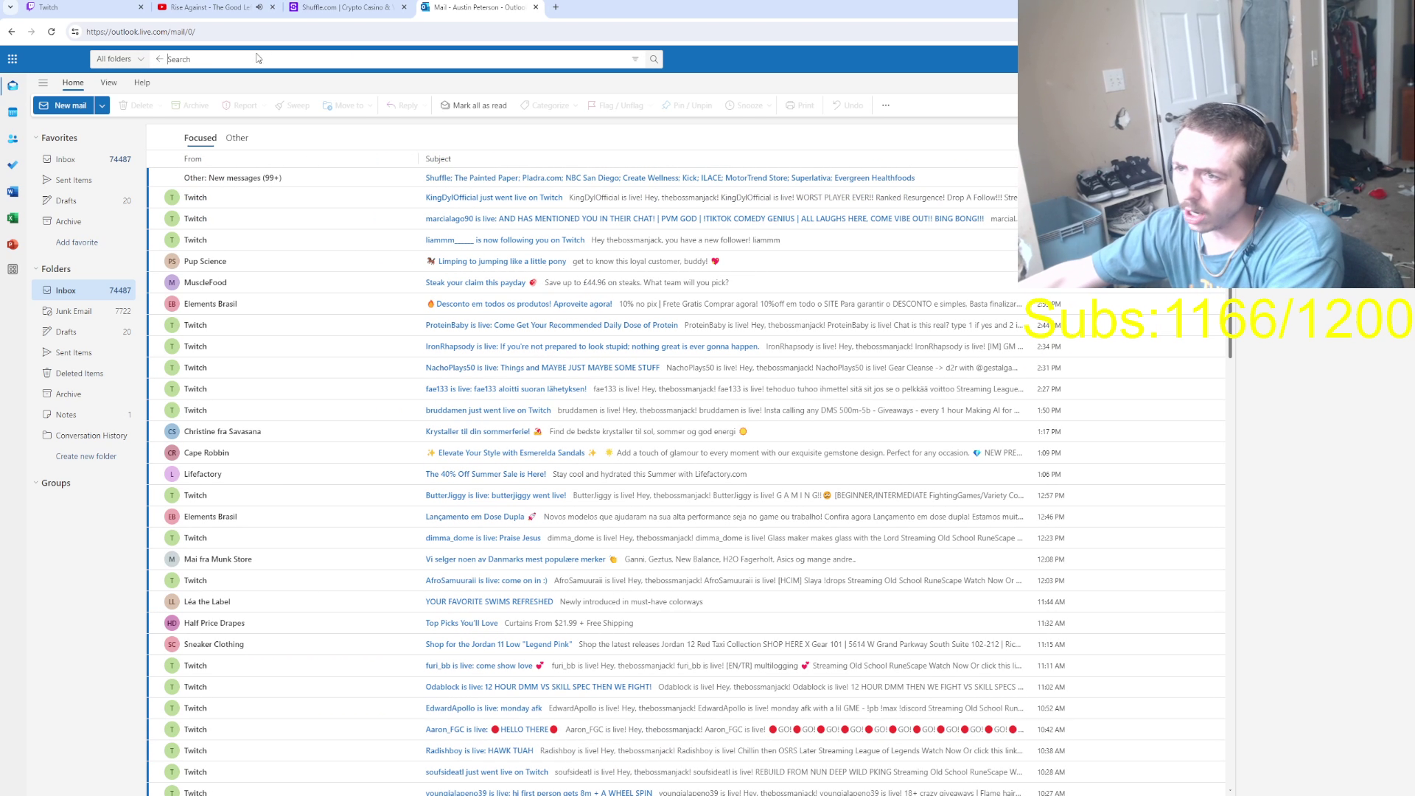
Task: Reload the browser page
Action: coord(51,32)
